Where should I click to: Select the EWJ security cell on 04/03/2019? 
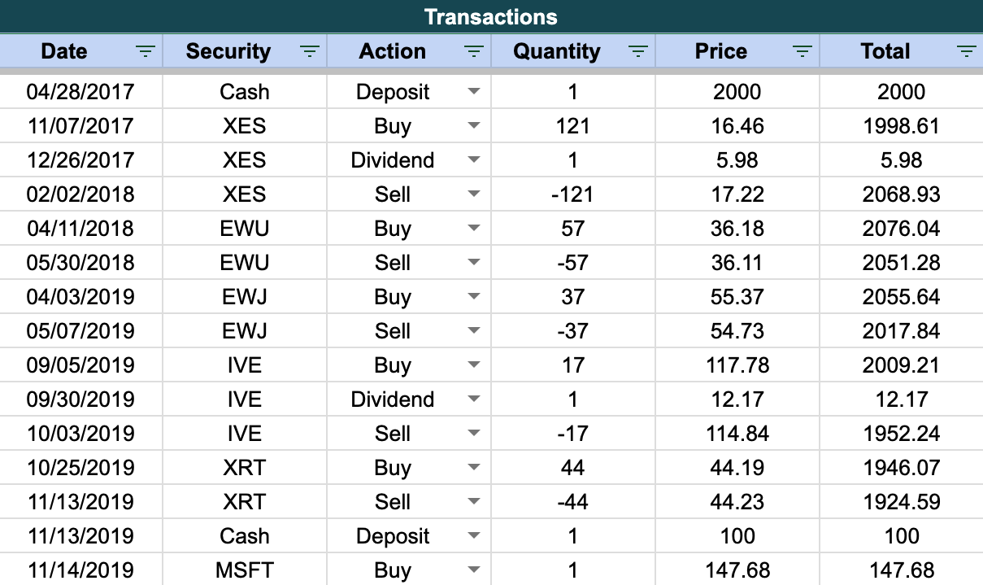tap(245, 297)
